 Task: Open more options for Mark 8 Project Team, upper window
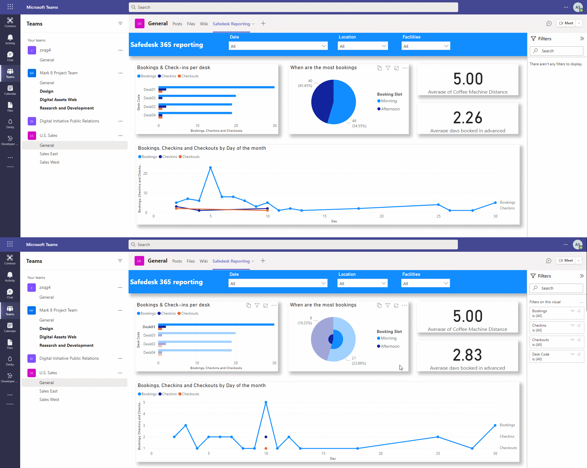pos(120,73)
